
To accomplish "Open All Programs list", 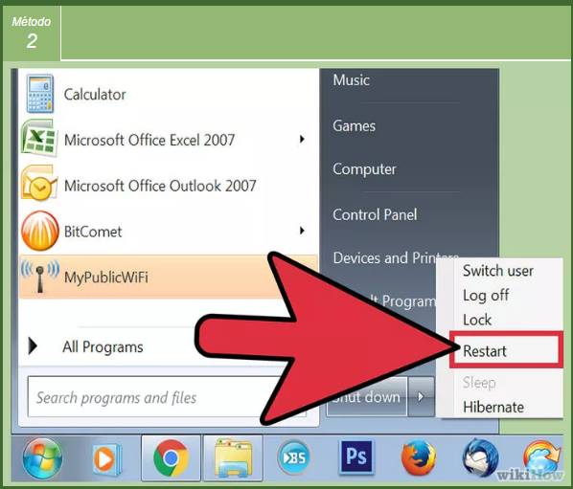I will 103,347.
